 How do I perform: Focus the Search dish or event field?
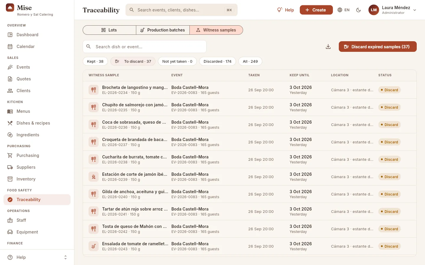tap(145, 47)
